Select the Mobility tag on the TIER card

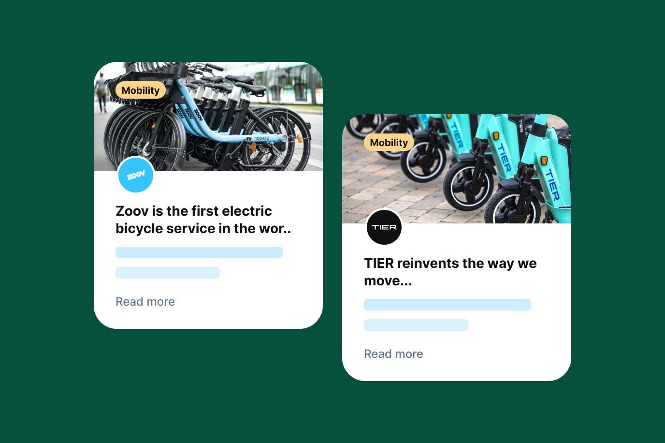click(x=389, y=143)
